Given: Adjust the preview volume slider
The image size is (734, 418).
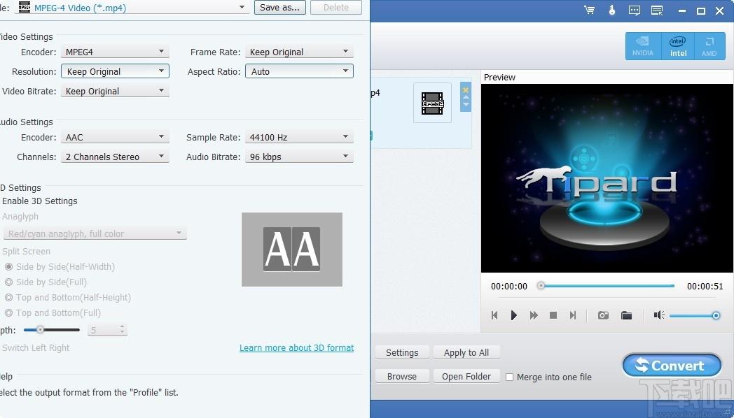Looking at the screenshot, I should (x=695, y=316).
